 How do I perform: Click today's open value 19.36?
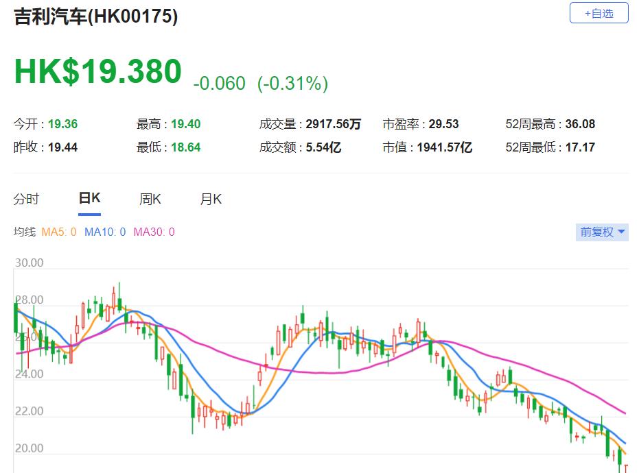coord(62,124)
